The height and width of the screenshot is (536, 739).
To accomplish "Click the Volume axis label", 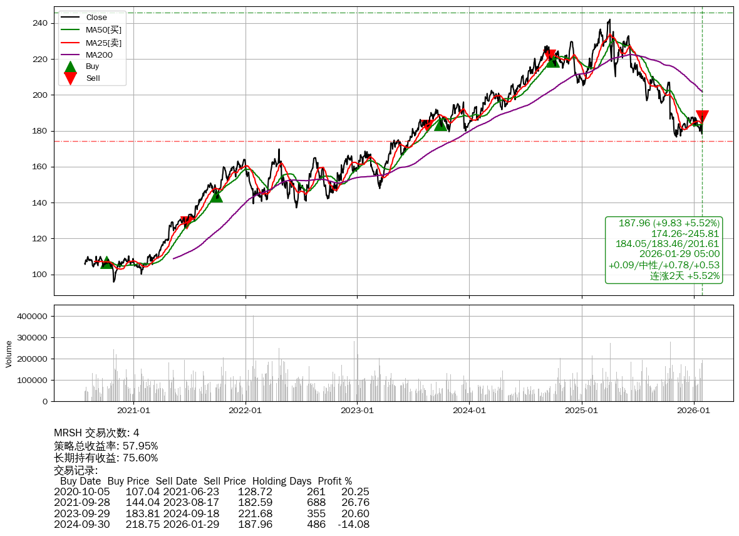I will tap(9, 354).
